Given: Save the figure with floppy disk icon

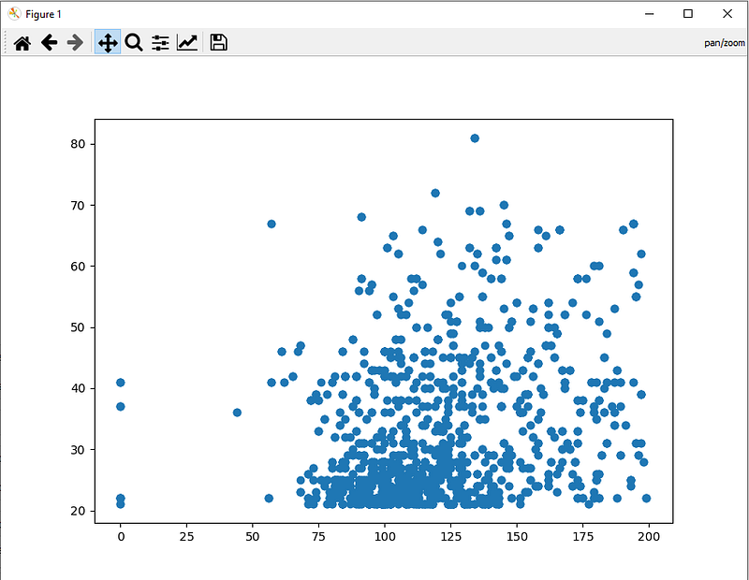Looking at the screenshot, I should tap(219, 42).
